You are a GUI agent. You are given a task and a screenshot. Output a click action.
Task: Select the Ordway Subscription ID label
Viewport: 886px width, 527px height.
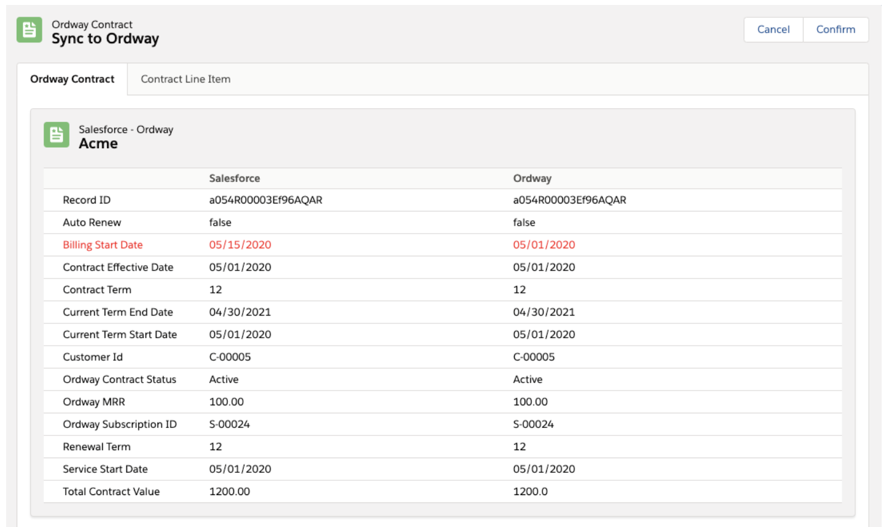click(x=119, y=424)
